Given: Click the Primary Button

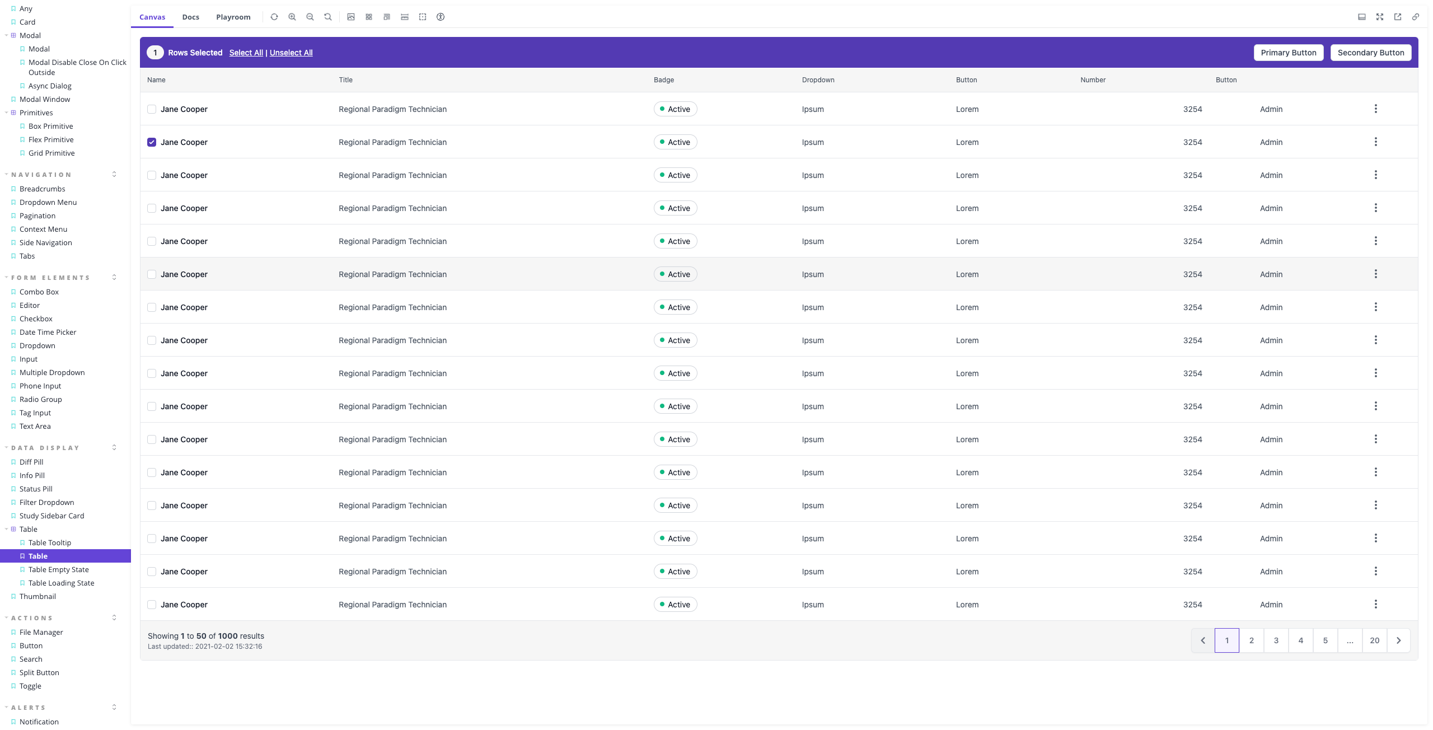Looking at the screenshot, I should (x=1288, y=53).
